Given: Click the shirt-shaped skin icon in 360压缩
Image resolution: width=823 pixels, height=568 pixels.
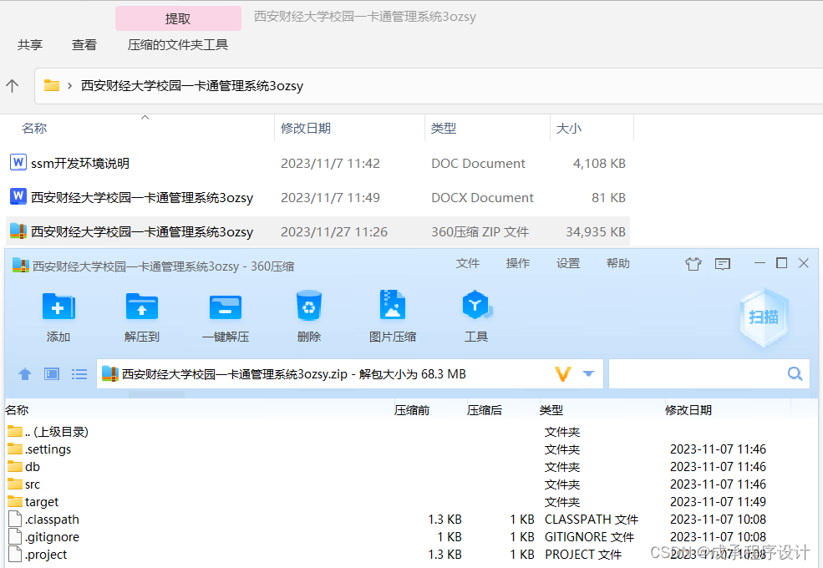Looking at the screenshot, I should pyautogui.click(x=693, y=263).
